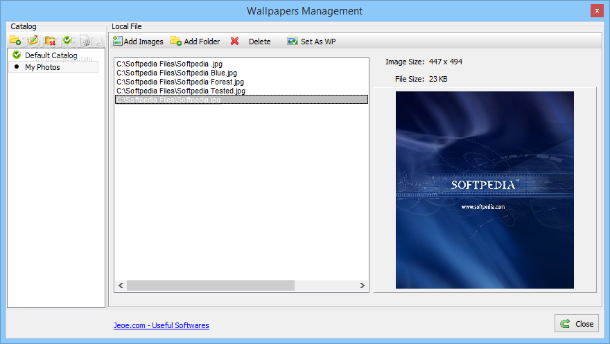The width and height of the screenshot is (610, 344).
Task: Click the horizontal scrollbar thumb in file list
Action: point(211,285)
